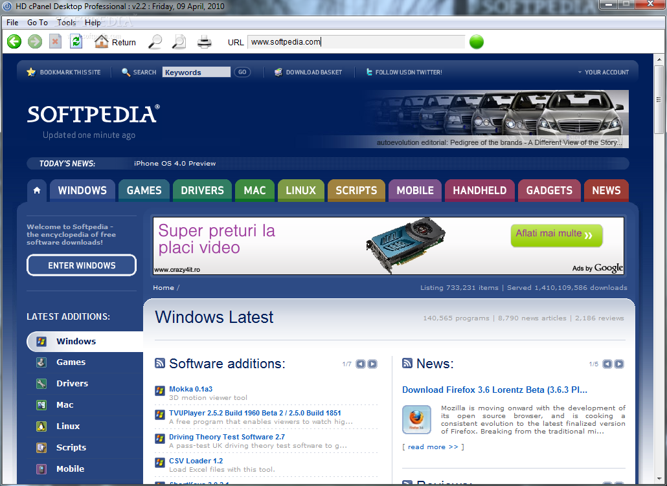Go to previous News page arrow
667x486 pixels.
[x=607, y=364]
